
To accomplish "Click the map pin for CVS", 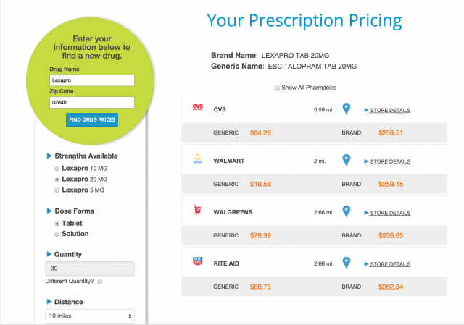I will tap(347, 109).
